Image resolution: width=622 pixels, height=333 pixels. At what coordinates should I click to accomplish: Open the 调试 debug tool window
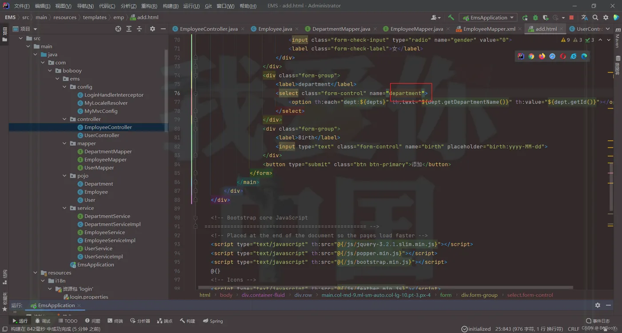[x=43, y=321]
